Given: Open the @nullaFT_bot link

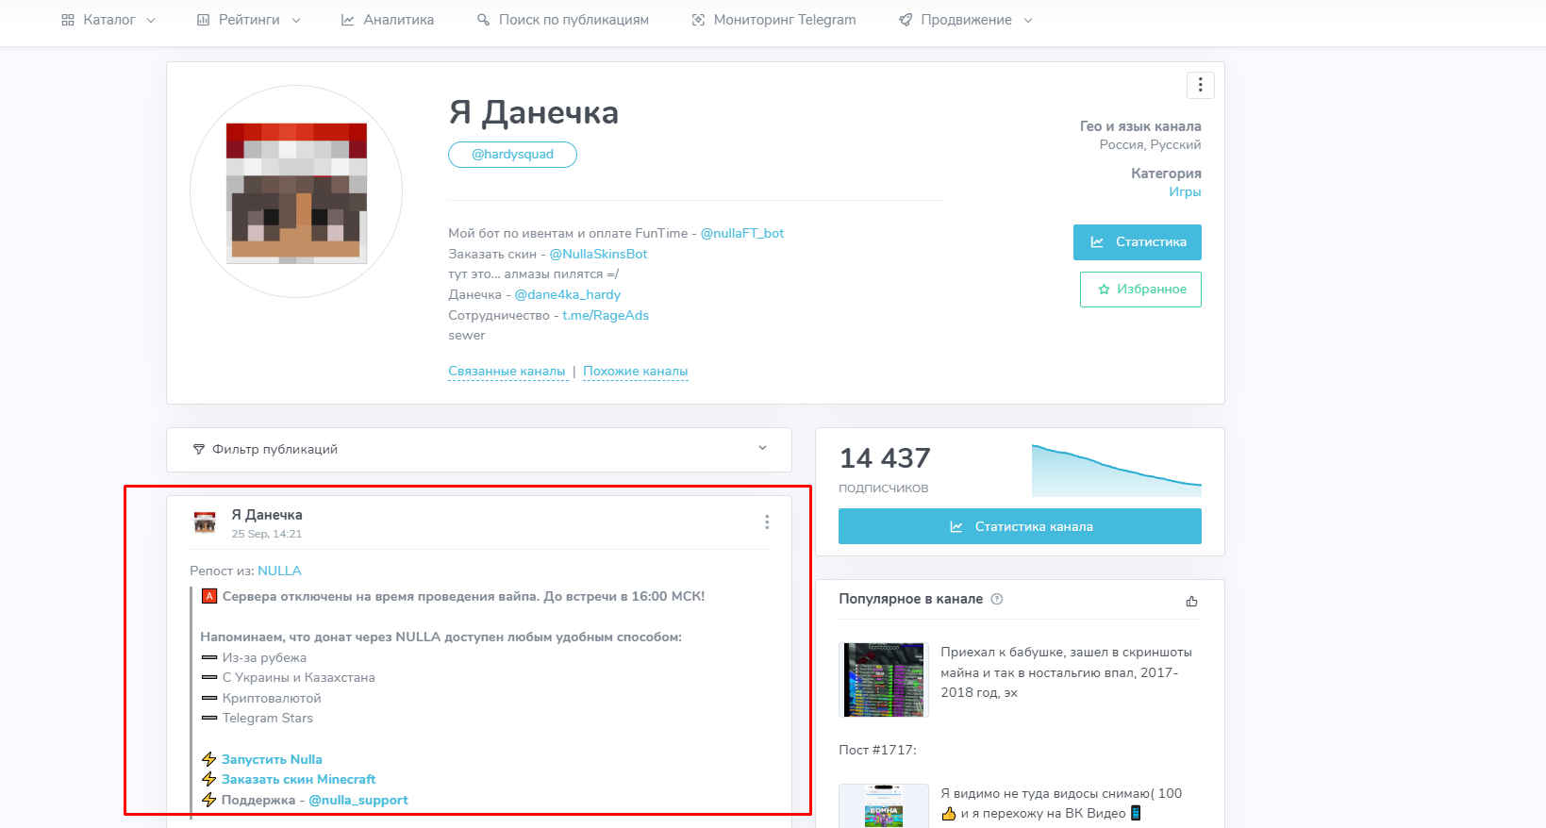Looking at the screenshot, I should click(742, 233).
